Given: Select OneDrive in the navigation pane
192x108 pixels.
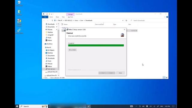Looking at the screenshot, I should (49, 44).
